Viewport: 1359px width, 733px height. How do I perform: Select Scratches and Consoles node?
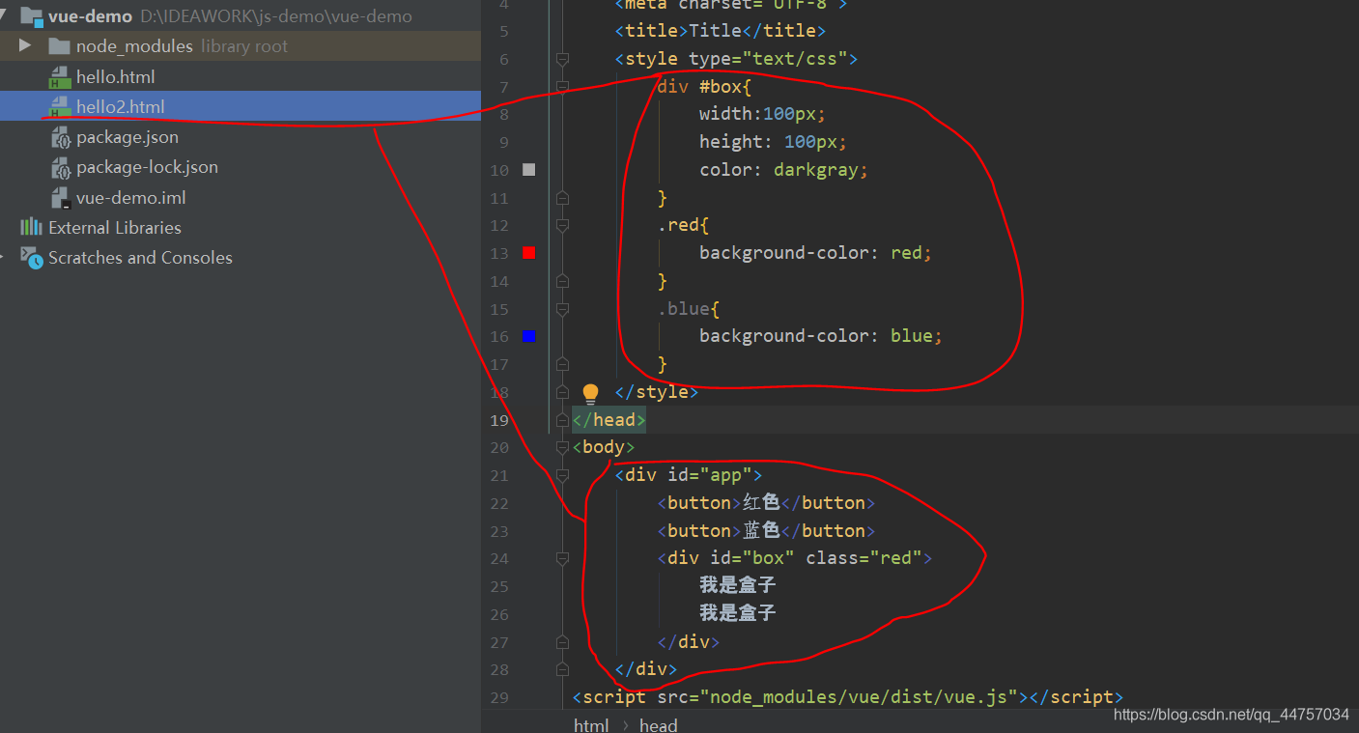[140, 258]
